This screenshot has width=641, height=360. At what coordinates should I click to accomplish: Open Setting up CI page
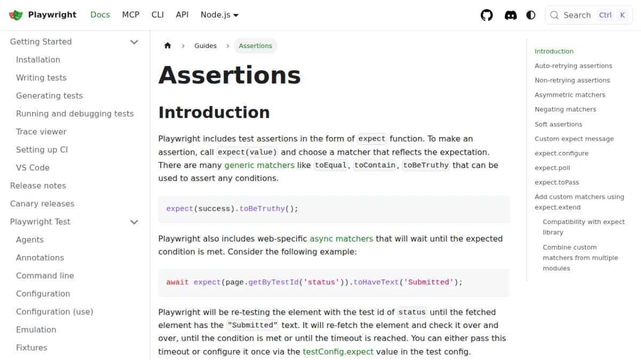click(42, 150)
